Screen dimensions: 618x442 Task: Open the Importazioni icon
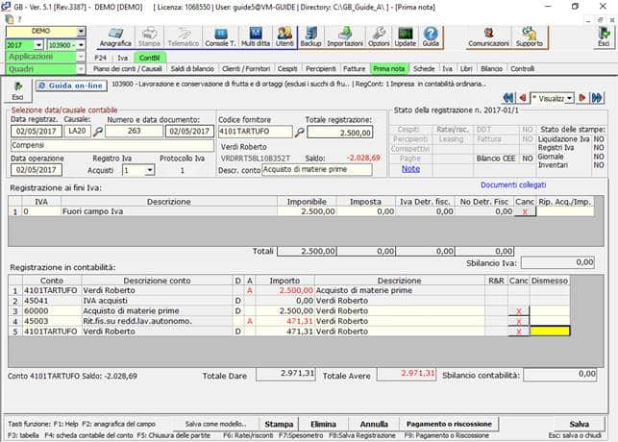[345, 37]
